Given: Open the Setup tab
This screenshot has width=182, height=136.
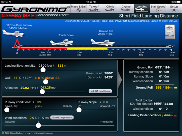Looking at the screenshot, I should click(174, 9).
